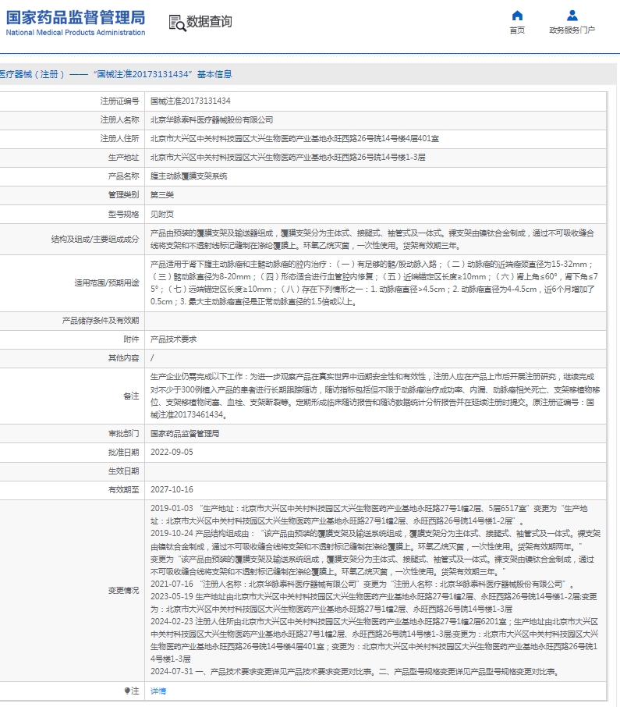Viewport: 620px width, 707px height.
Task: Click the 2023-05-19 change record entry
Action: coord(374,603)
